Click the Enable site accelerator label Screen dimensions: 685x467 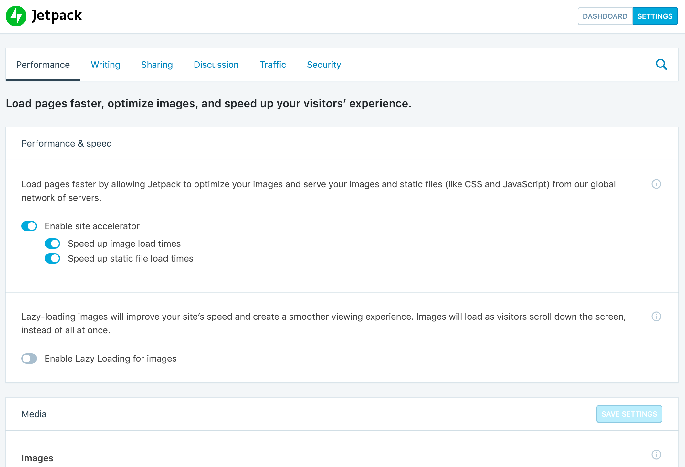[x=92, y=226]
